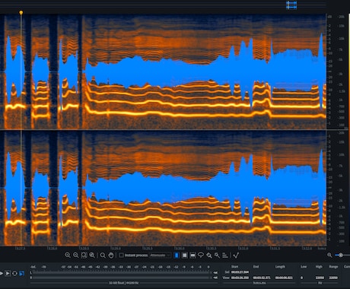Click the zoom in icon in the toolbar

[x=68, y=256]
